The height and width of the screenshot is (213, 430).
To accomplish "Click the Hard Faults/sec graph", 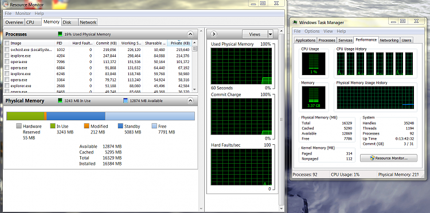I will coord(241,167).
